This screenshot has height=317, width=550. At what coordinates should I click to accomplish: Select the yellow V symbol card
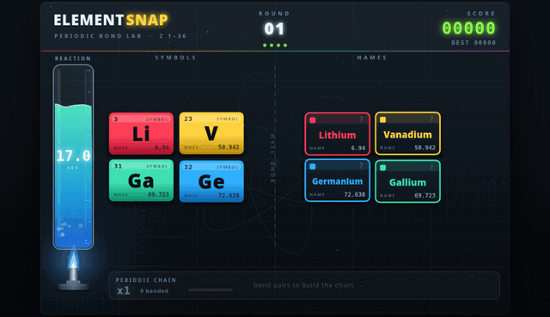tap(211, 133)
